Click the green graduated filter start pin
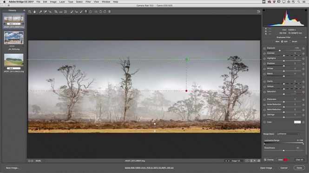309x173 pixels. 186,59
